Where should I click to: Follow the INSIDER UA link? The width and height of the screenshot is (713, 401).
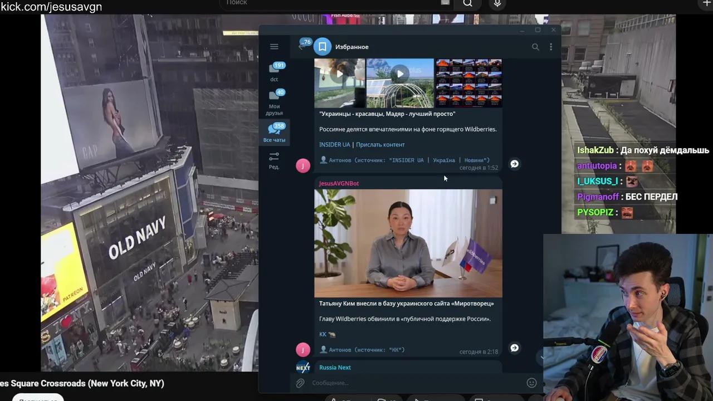click(335, 145)
